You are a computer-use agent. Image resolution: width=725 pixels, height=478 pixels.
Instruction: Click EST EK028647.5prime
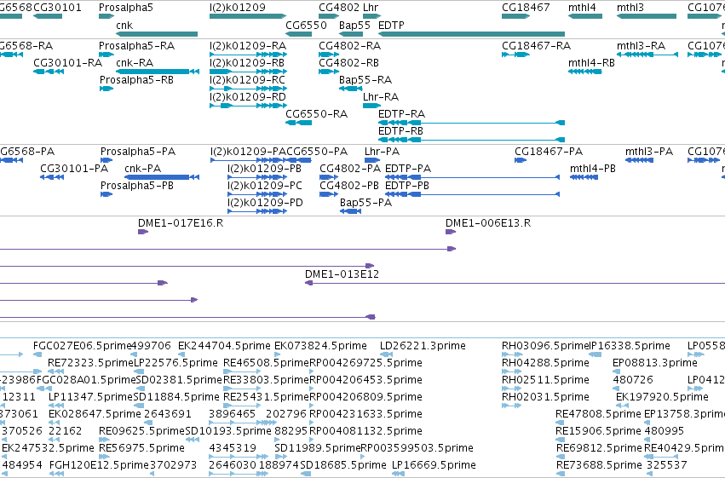coord(95,414)
